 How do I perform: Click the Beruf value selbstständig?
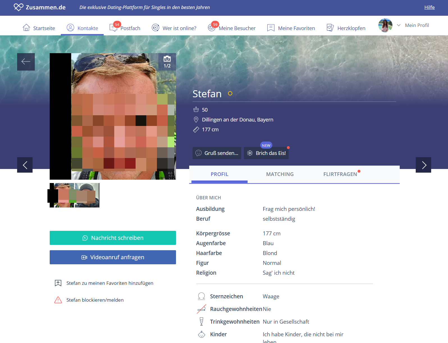[279, 219]
